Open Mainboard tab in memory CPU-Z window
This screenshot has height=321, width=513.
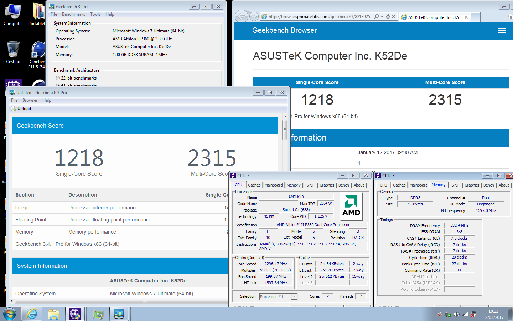pos(419,185)
